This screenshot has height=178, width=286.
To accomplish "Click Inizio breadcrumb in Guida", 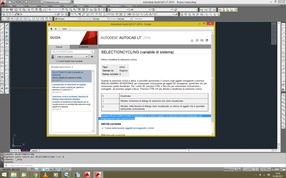I will 65,29.
